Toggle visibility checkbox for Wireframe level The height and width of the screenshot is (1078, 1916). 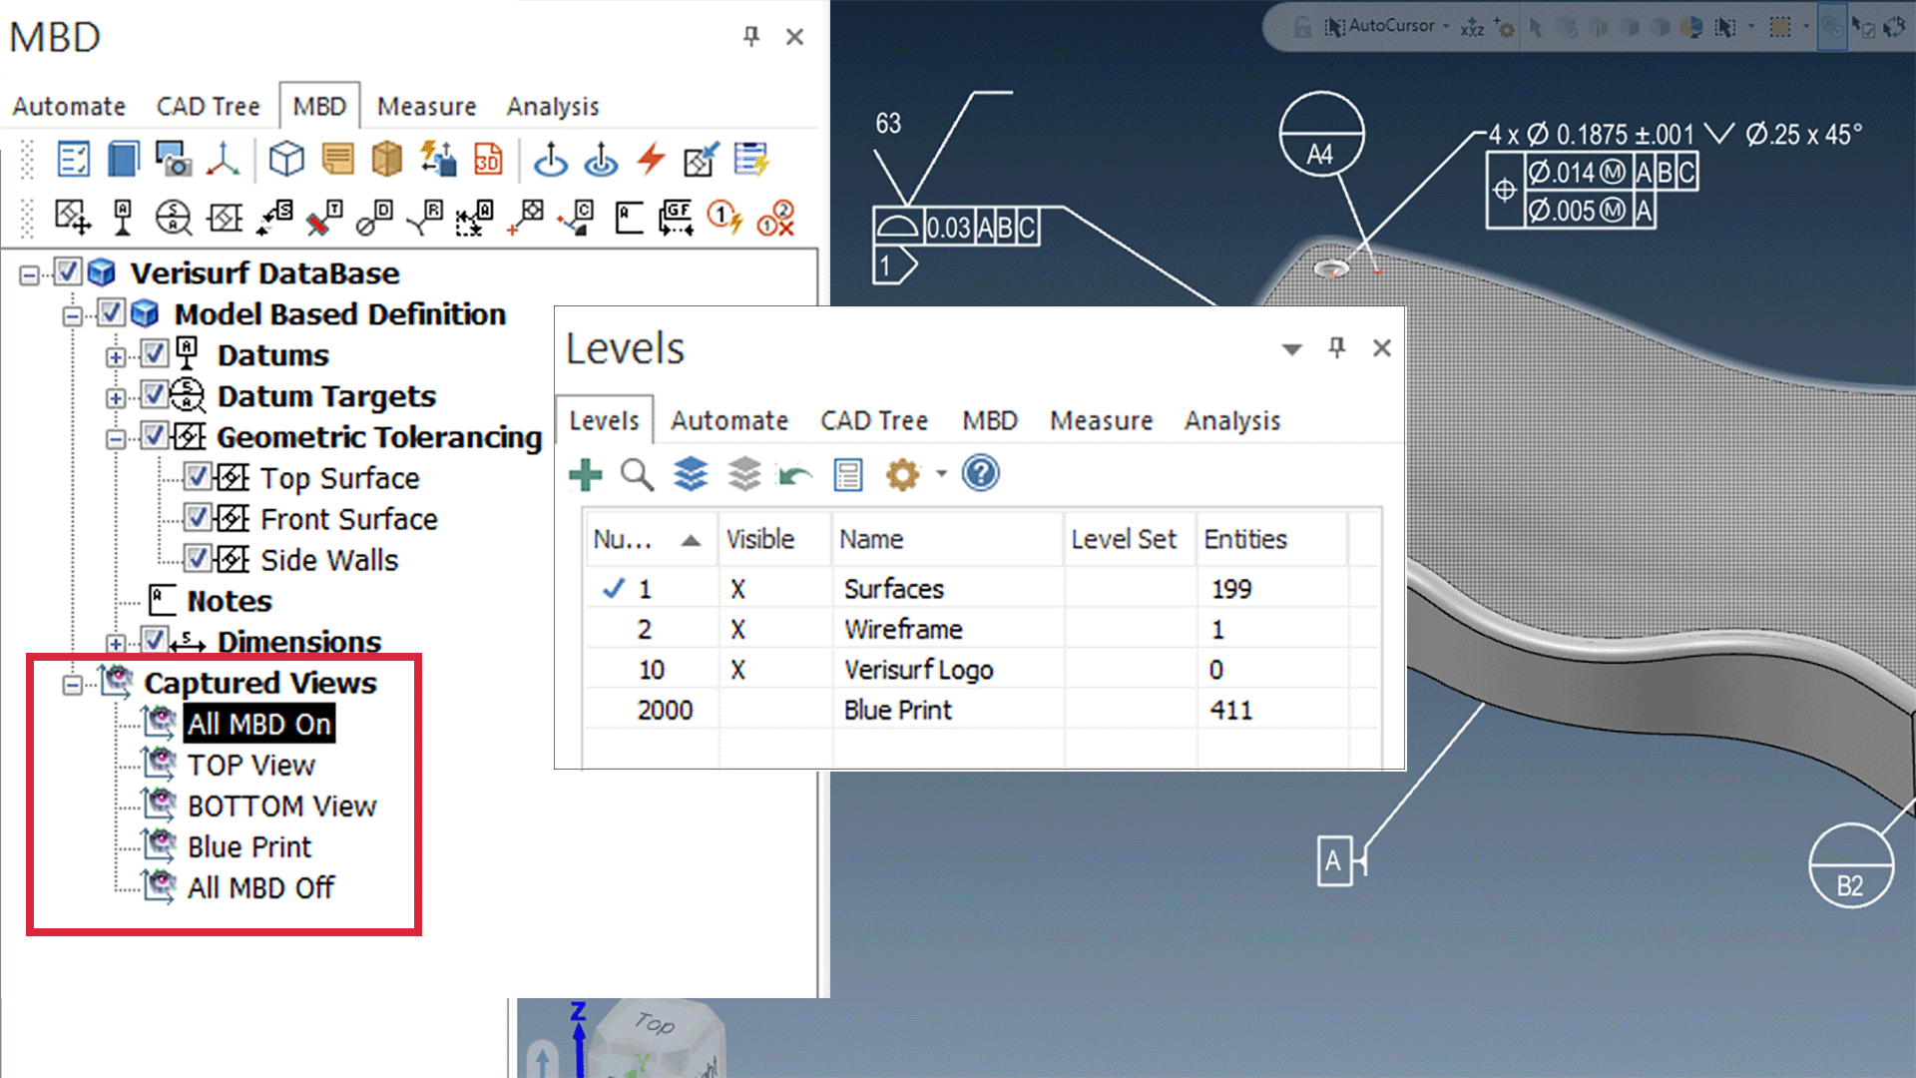(736, 628)
